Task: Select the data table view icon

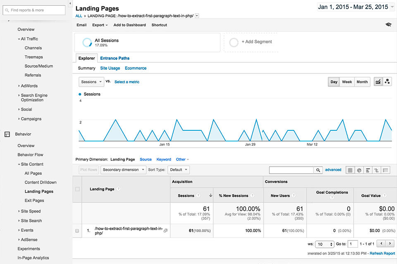Action: [x=350, y=170]
